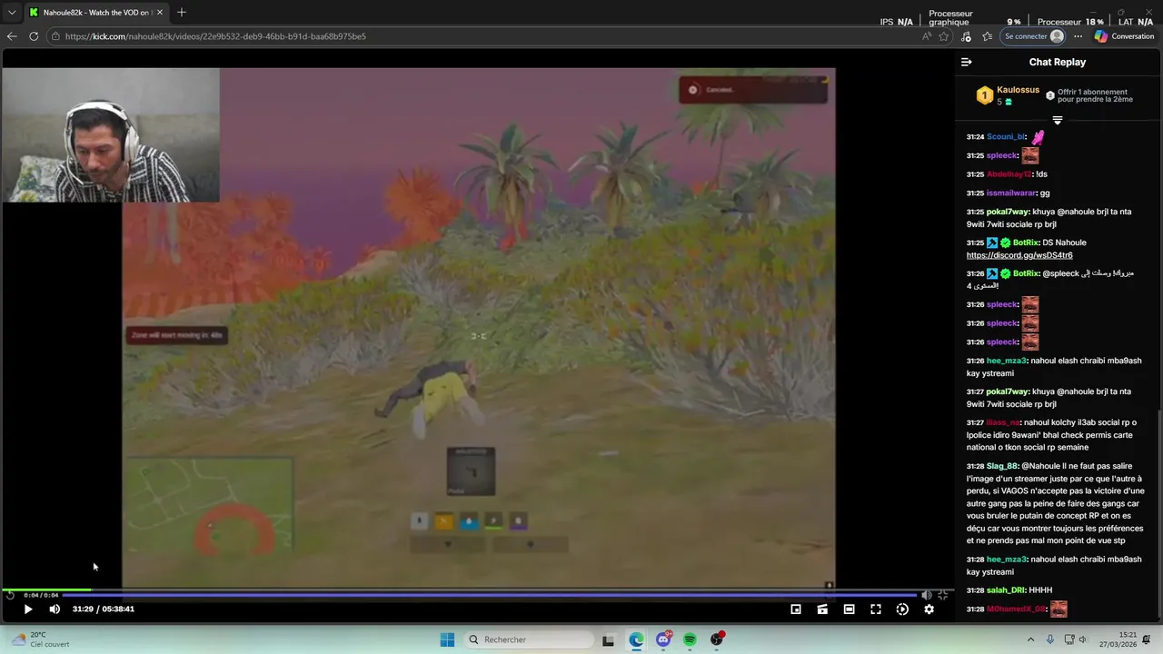The height and width of the screenshot is (654, 1163).
Task: Click the site info lock icon
Action: 56,36
